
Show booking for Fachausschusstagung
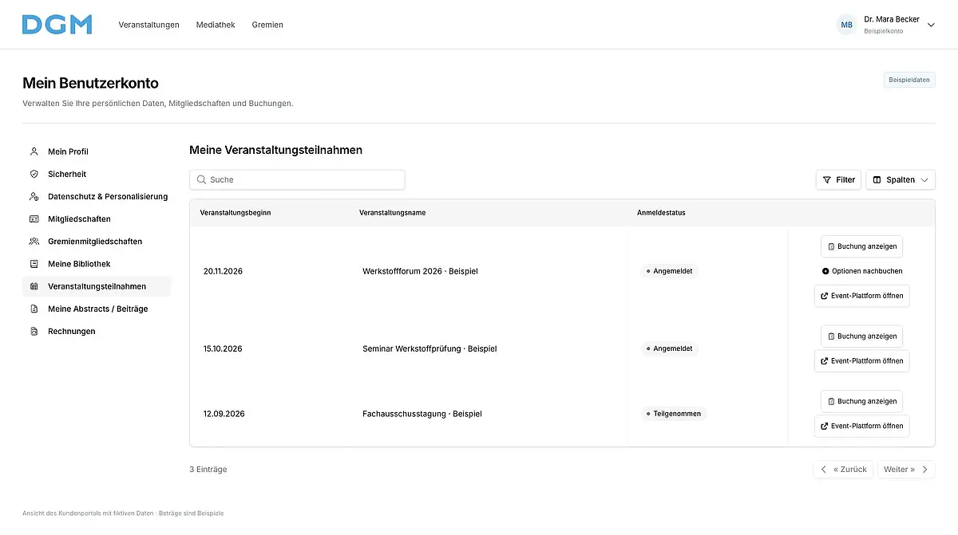(x=861, y=401)
